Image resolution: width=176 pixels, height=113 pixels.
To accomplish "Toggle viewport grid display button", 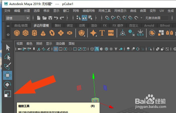I will click(x=56, y=49).
